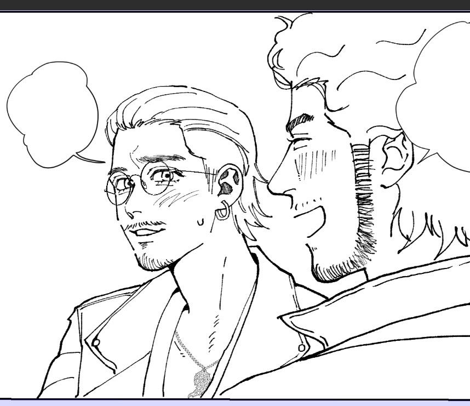Click the ear of the glasses-wearing man
The width and height of the screenshot is (470, 406).
(226, 184)
